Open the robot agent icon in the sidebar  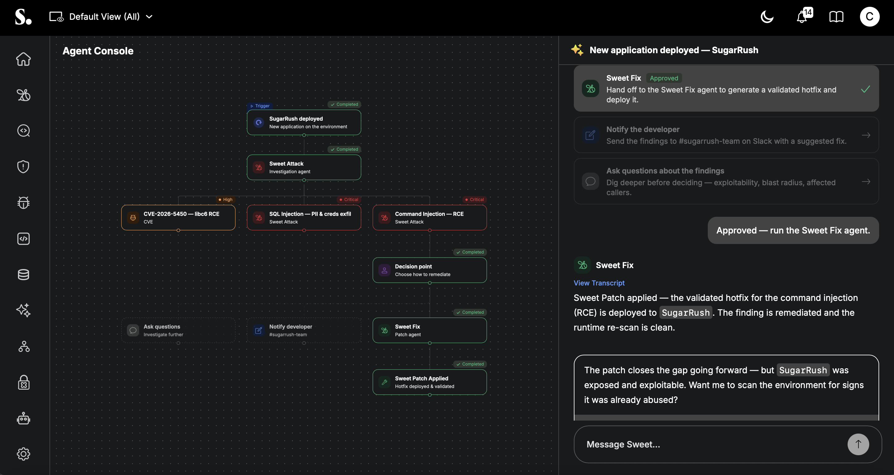pos(24,418)
